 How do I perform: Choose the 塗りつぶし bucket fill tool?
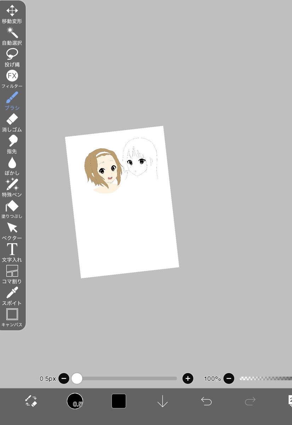(12, 209)
